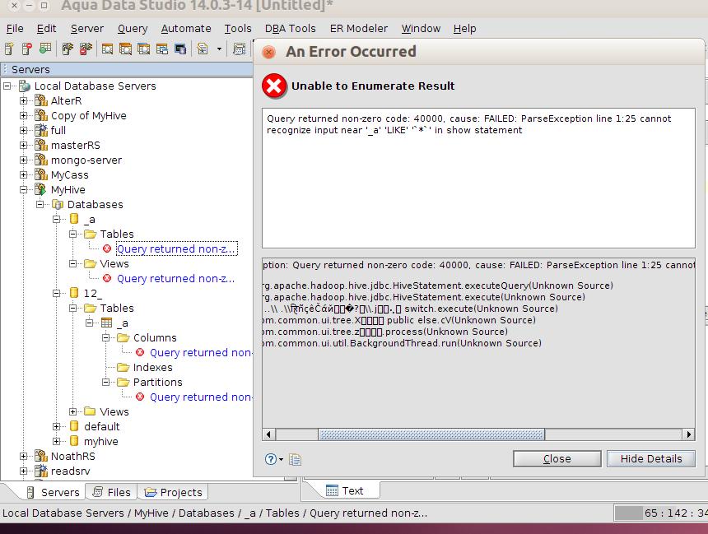The height and width of the screenshot is (534, 708).
Task: Switch to the Files tab
Action: click(111, 492)
